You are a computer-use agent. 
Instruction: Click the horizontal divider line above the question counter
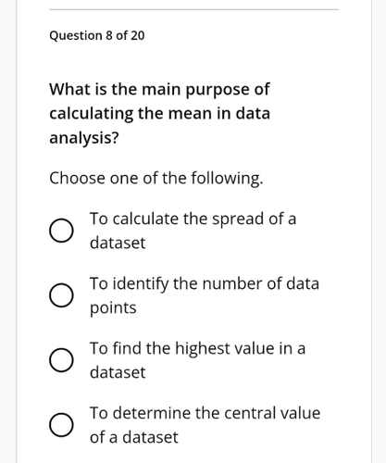coord(193,9)
